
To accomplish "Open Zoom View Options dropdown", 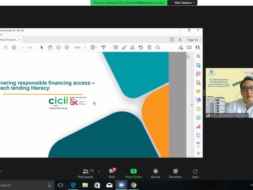I will pos(184,3).
